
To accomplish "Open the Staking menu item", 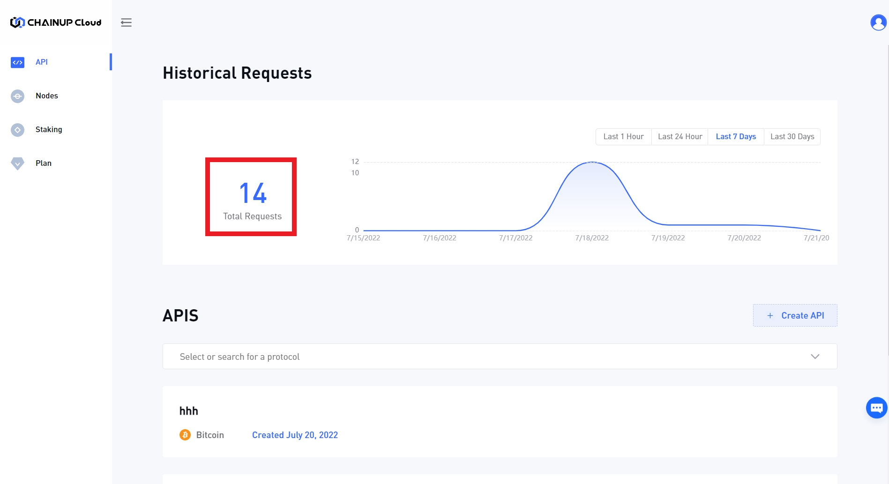I will 49,129.
